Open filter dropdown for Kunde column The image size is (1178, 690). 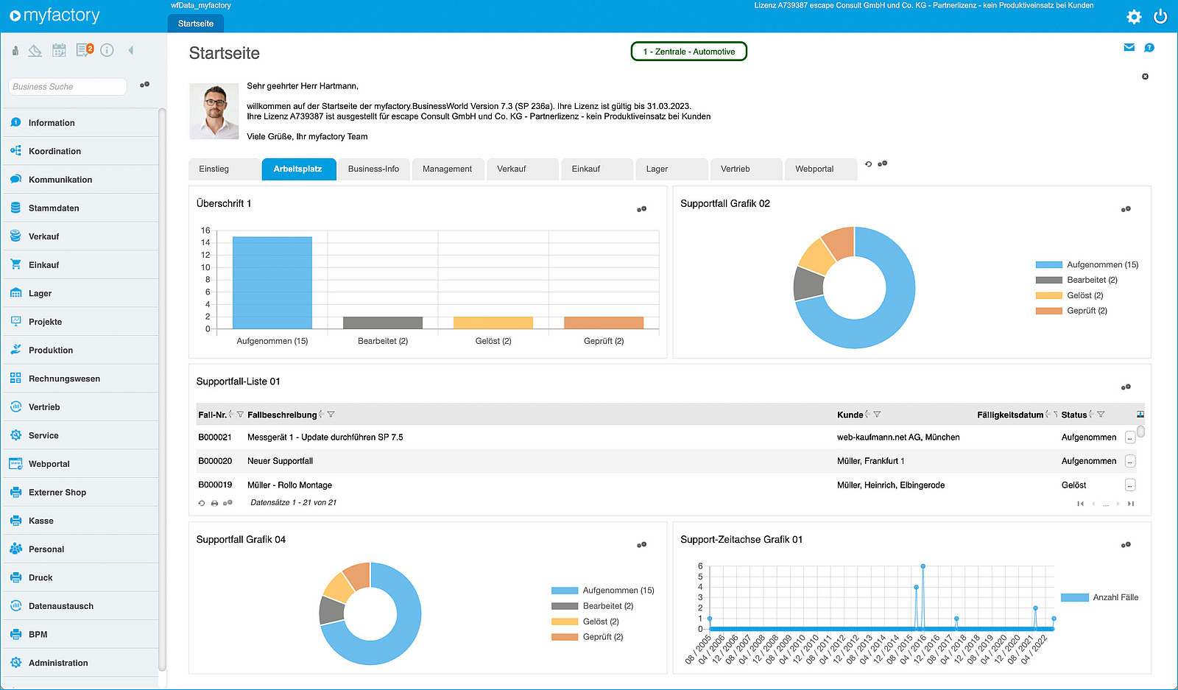point(877,415)
